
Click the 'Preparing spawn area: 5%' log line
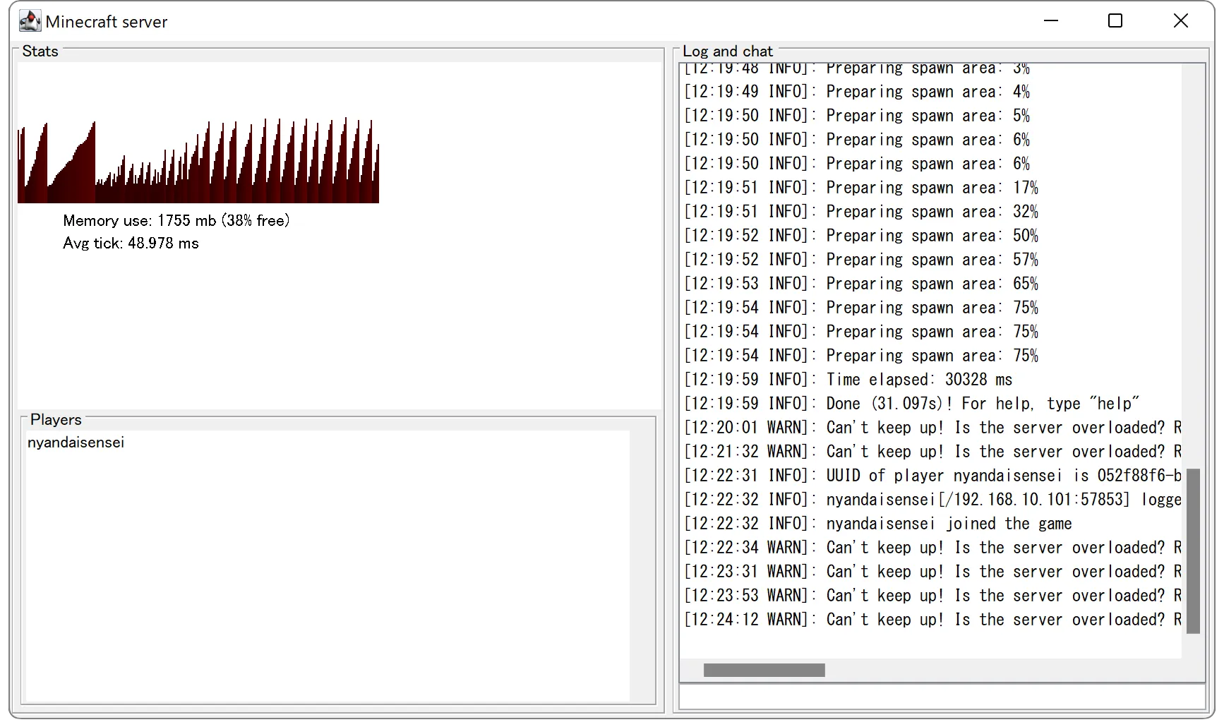pyautogui.click(x=857, y=116)
